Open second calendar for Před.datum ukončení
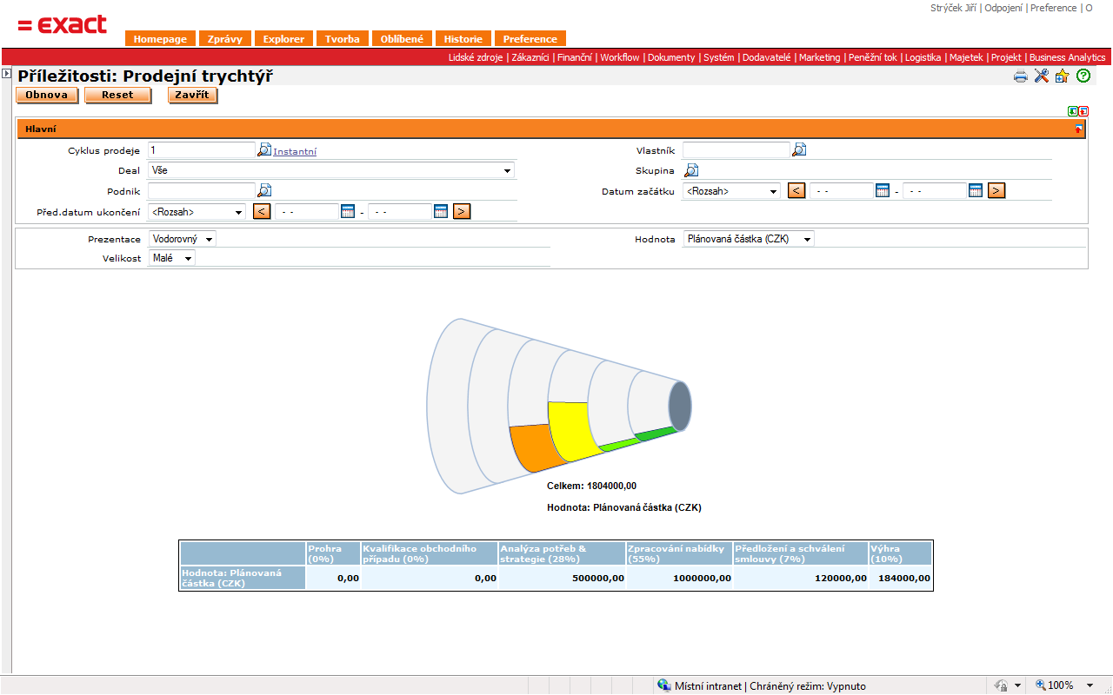Viewport: 1113px width, 695px height. (441, 211)
